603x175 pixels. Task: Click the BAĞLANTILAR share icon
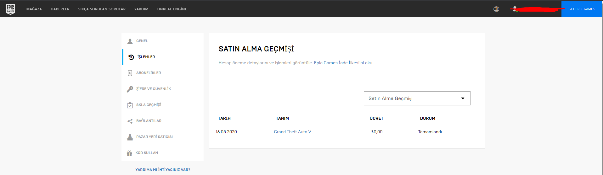(130, 121)
